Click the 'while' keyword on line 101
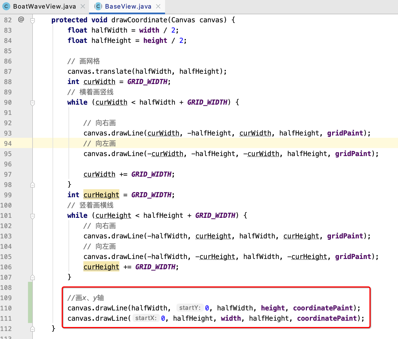398x339 pixels. [x=77, y=216]
